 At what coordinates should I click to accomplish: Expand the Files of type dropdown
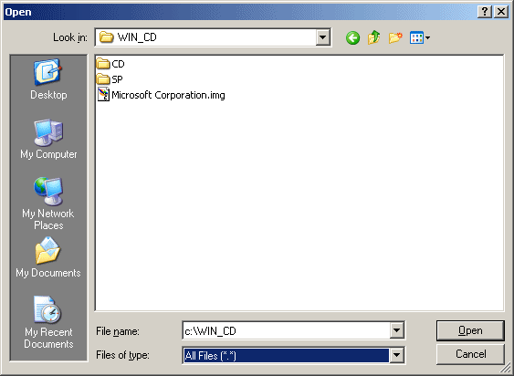[396, 355]
